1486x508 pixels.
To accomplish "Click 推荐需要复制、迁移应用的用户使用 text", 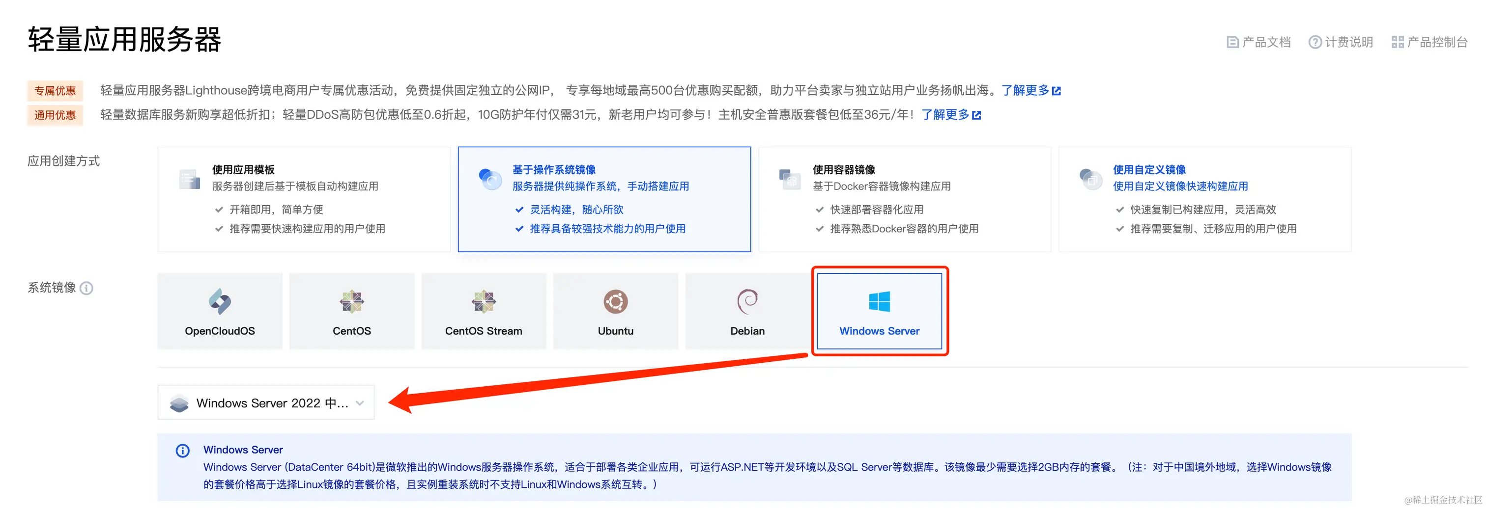I will point(1214,229).
